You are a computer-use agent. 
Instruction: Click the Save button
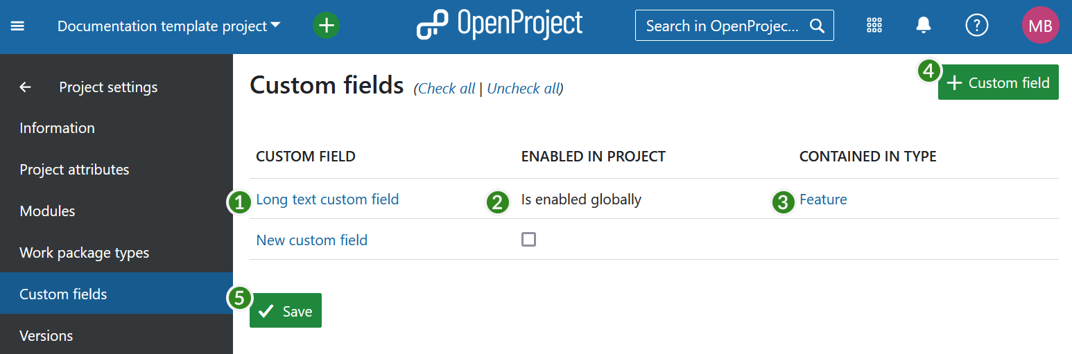click(286, 311)
